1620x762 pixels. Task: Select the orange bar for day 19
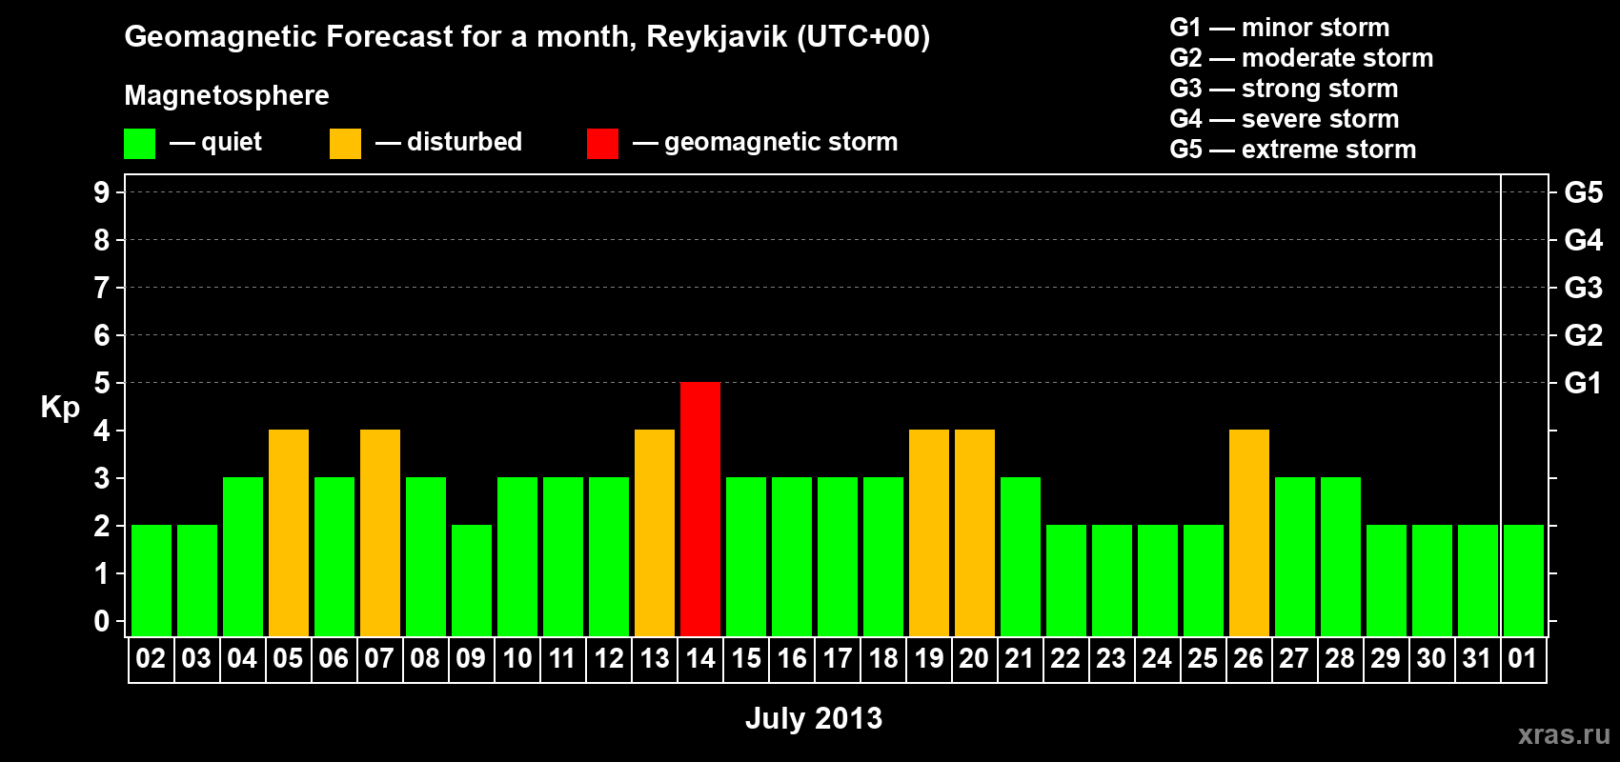click(929, 532)
